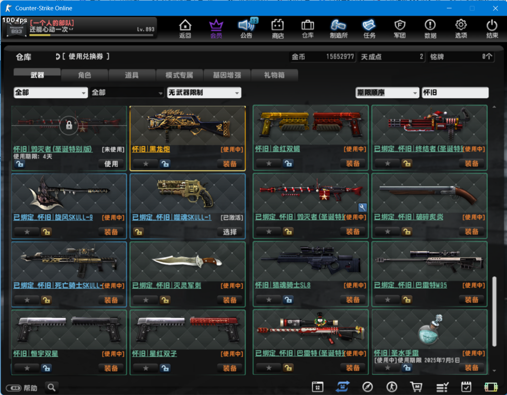
Task: Open the 数据 stats icon
Action: pyautogui.click(x=430, y=29)
